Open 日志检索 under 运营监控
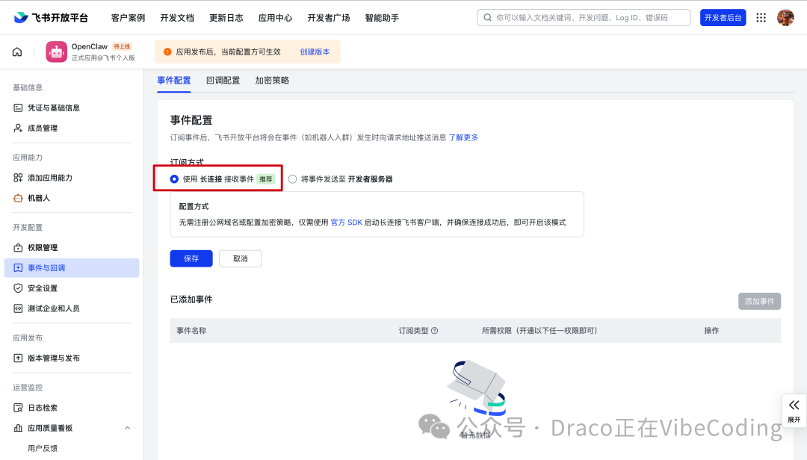The height and width of the screenshot is (460, 807). point(48,407)
